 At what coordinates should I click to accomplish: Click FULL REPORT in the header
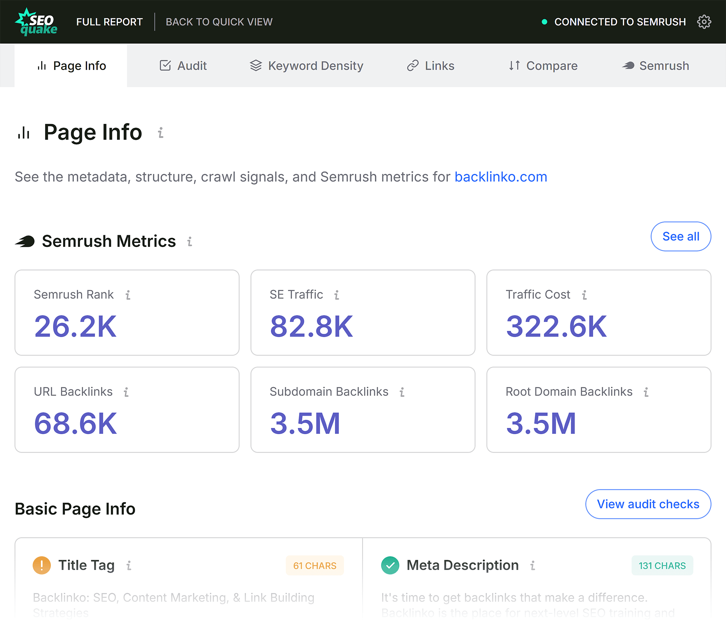(109, 22)
